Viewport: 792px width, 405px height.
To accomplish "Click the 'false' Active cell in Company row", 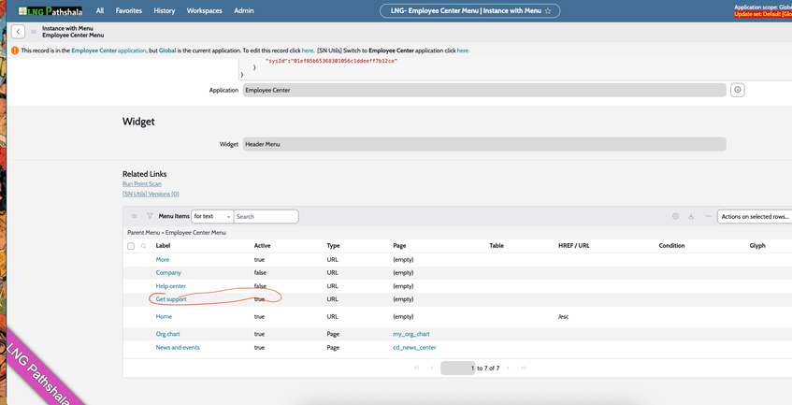I will click(x=260, y=273).
